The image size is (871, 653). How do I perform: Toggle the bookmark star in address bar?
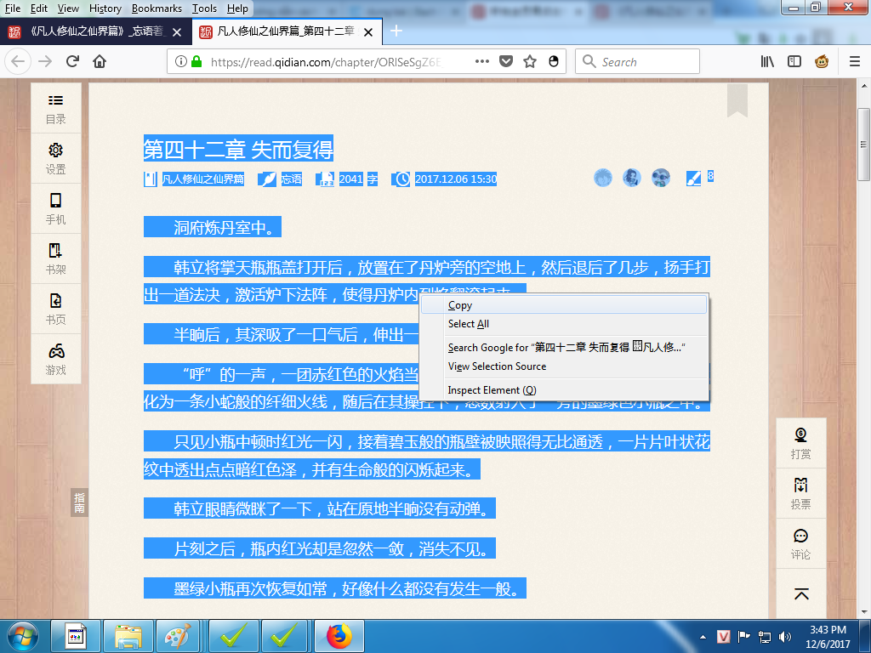click(x=530, y=61)
